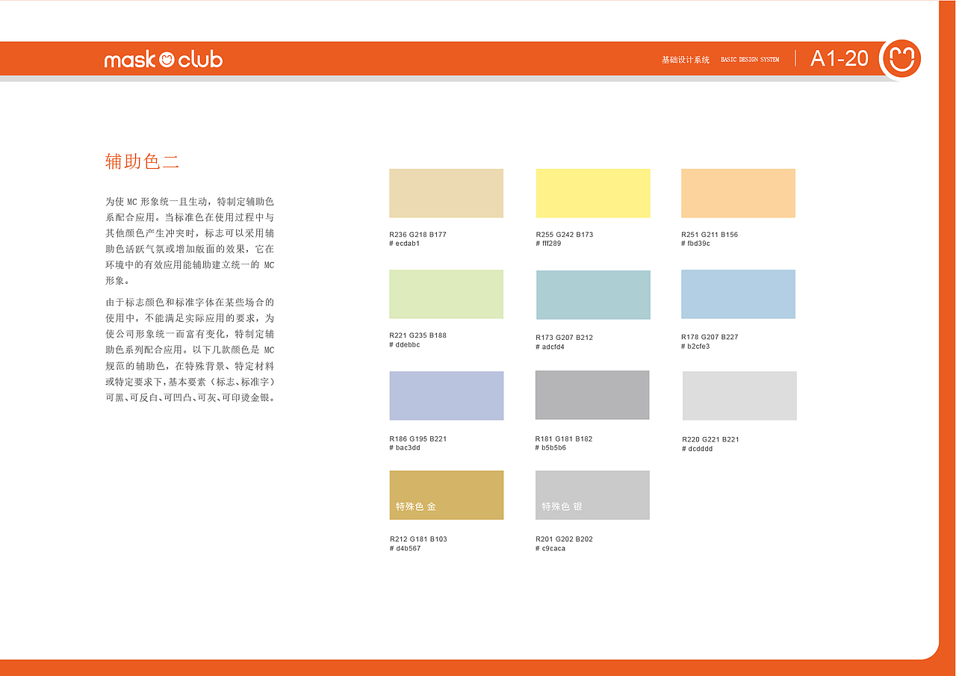This screenshot has height=676, width=956.
Task: Select the lavender swatch # bac3dd
Action: 447,396
